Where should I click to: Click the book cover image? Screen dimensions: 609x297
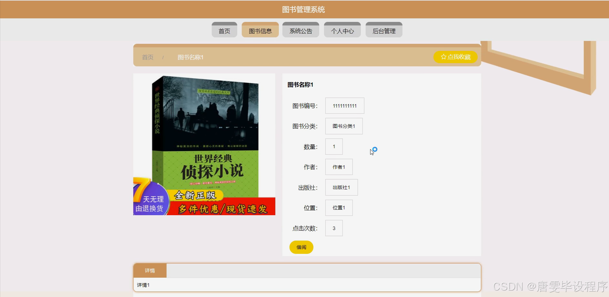coord(204,144)
